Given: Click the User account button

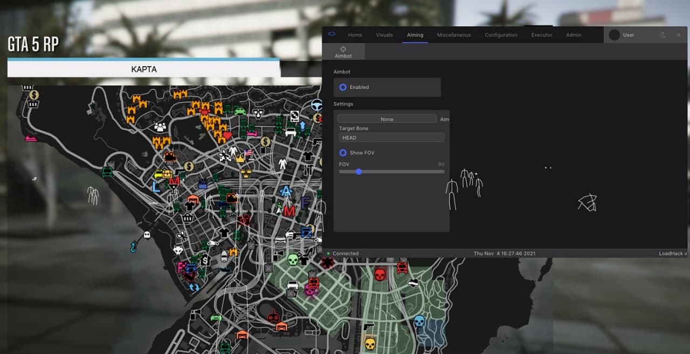Looking at the screenshot, I should 628,35.
